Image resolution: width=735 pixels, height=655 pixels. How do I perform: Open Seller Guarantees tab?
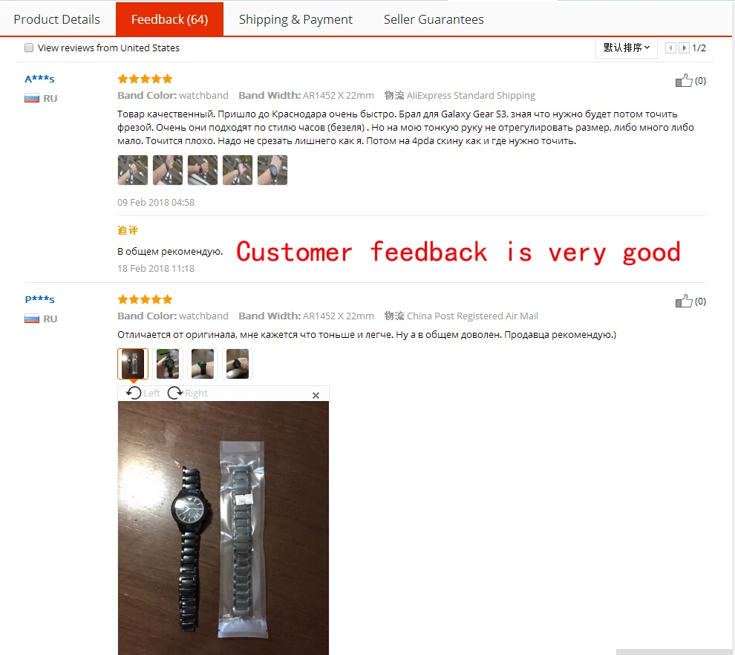point(434,19)
